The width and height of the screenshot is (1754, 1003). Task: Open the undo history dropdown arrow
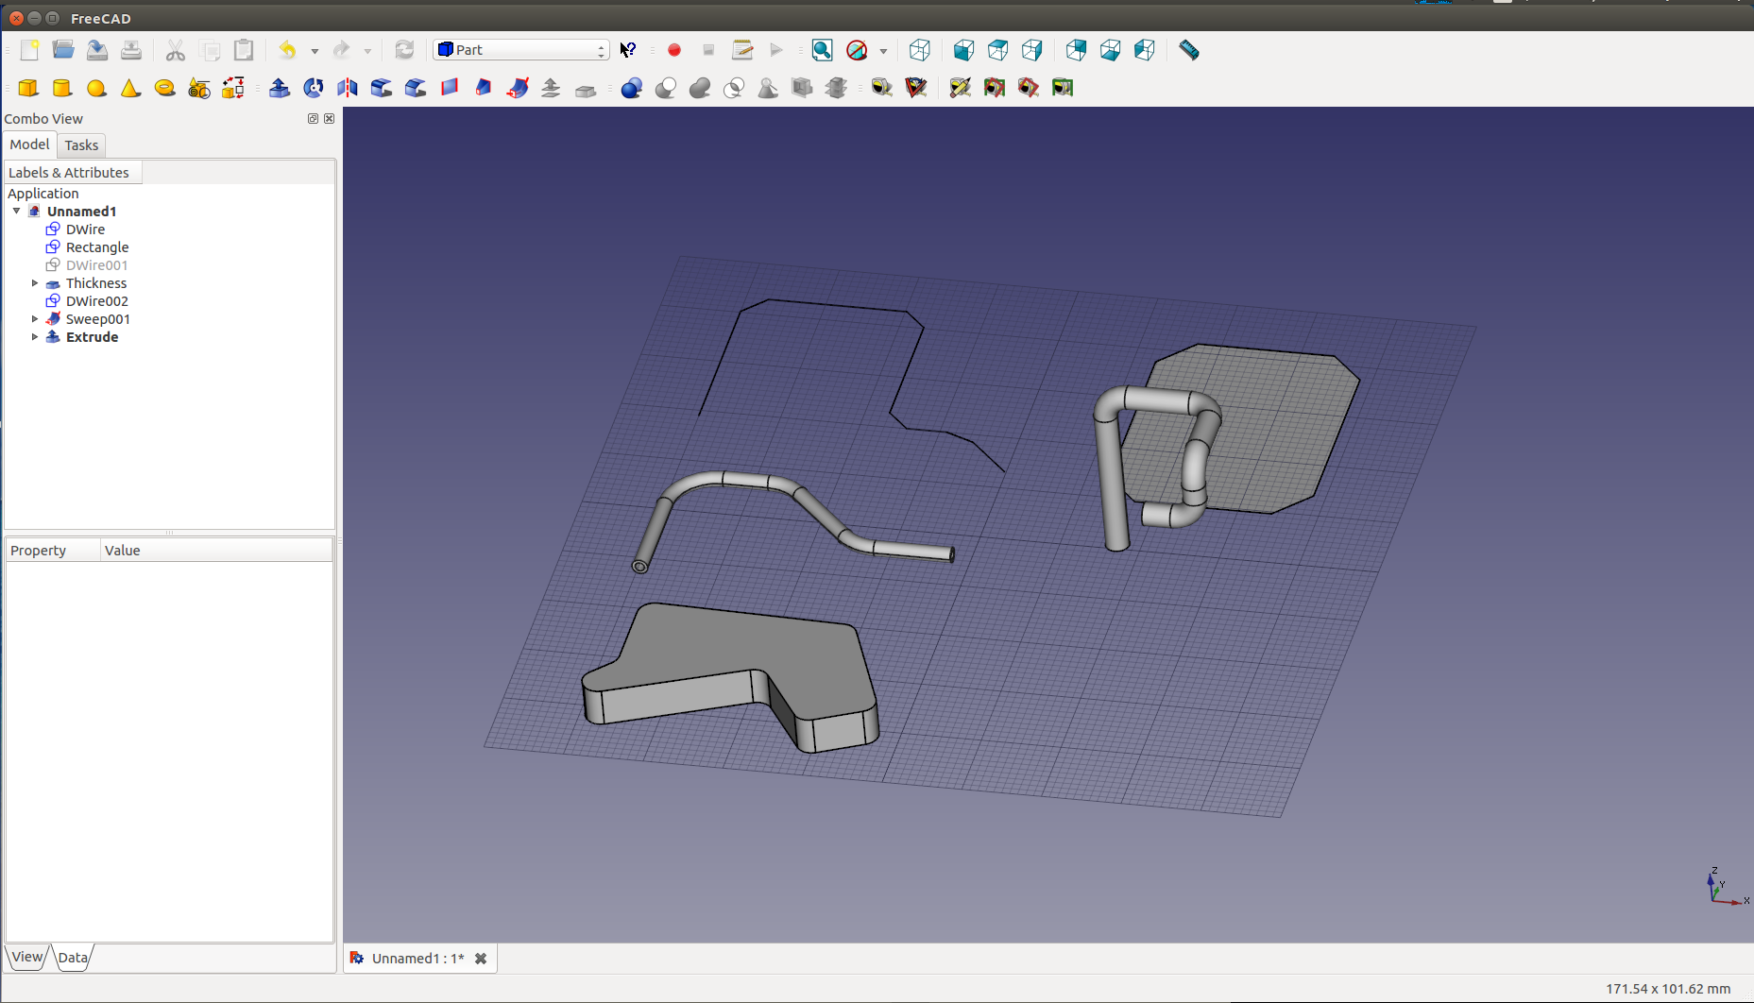(x=315, y=51)
